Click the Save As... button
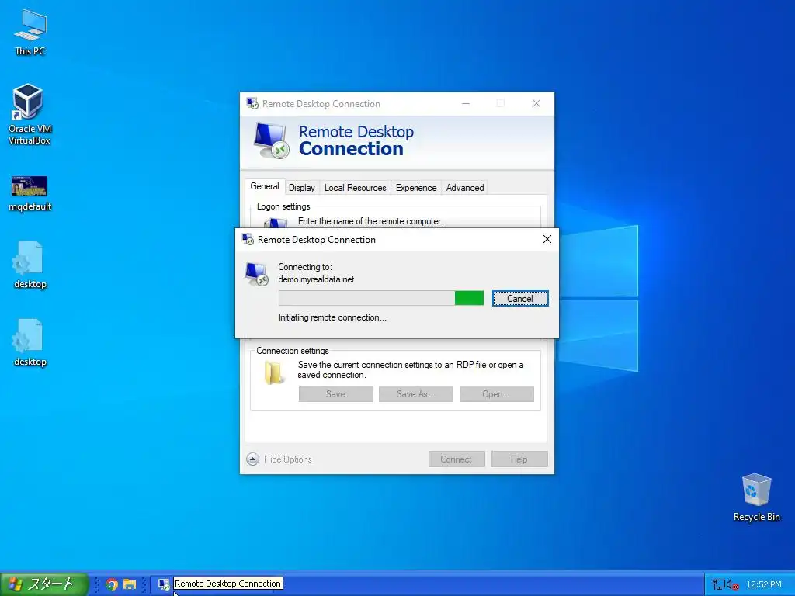The width and height of the screenshot is (795, 596). (416, 393)
